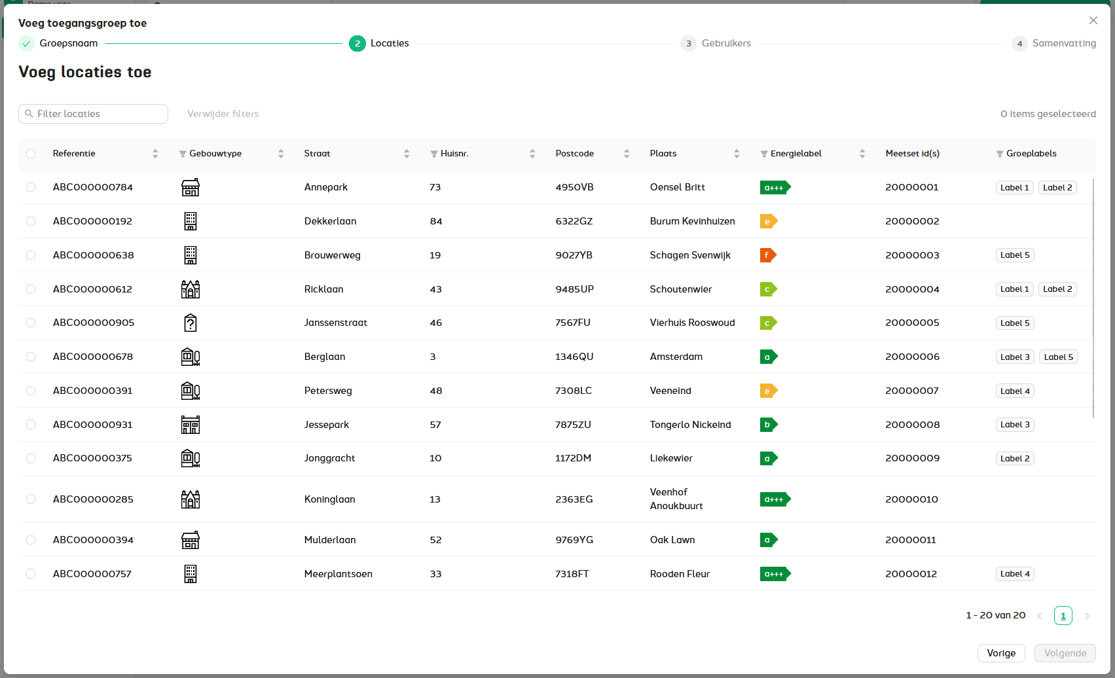Focus the Filter locaties search field

[x=98, y=114]
